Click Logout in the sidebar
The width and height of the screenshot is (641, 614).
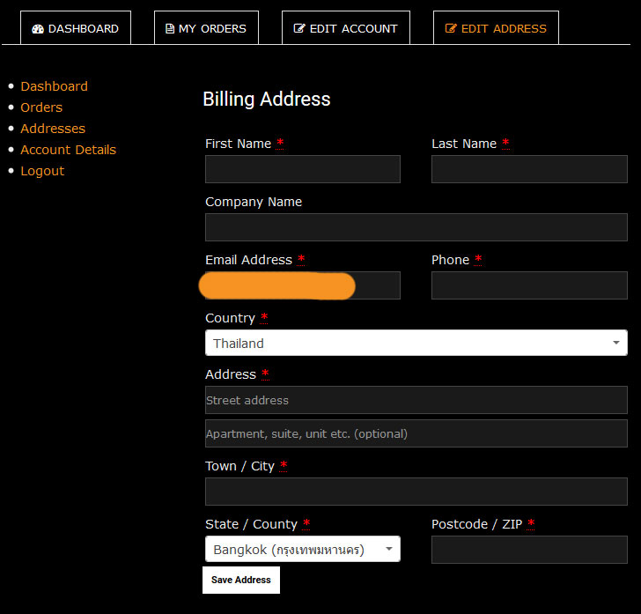click(42, 171)
